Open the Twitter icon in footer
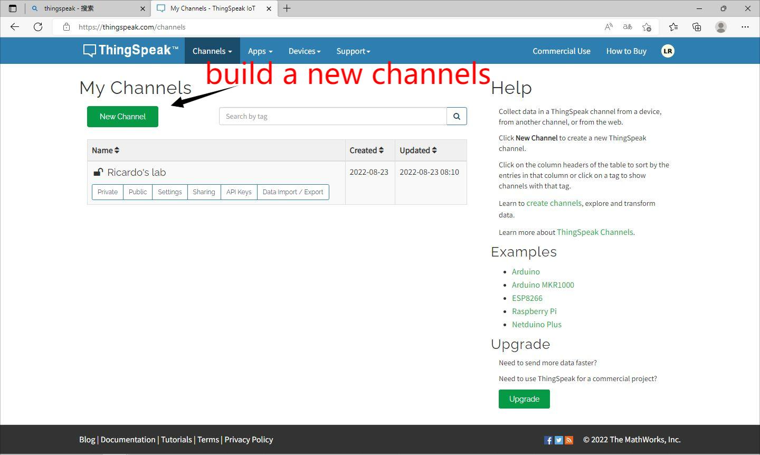This screenshot has height=455, width=760. pos(558,440)
